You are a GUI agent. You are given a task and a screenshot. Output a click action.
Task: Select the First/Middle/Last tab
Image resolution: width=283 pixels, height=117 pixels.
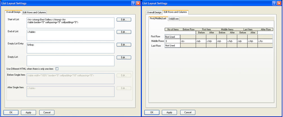(x=158, y=18)
